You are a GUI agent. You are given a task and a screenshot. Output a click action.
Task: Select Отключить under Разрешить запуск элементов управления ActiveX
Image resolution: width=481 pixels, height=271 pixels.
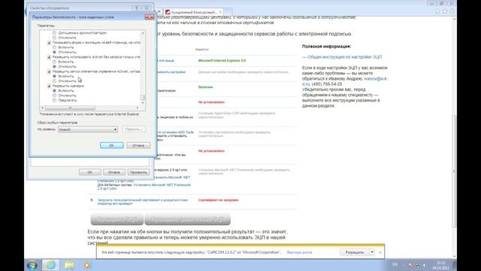[54, 81]
